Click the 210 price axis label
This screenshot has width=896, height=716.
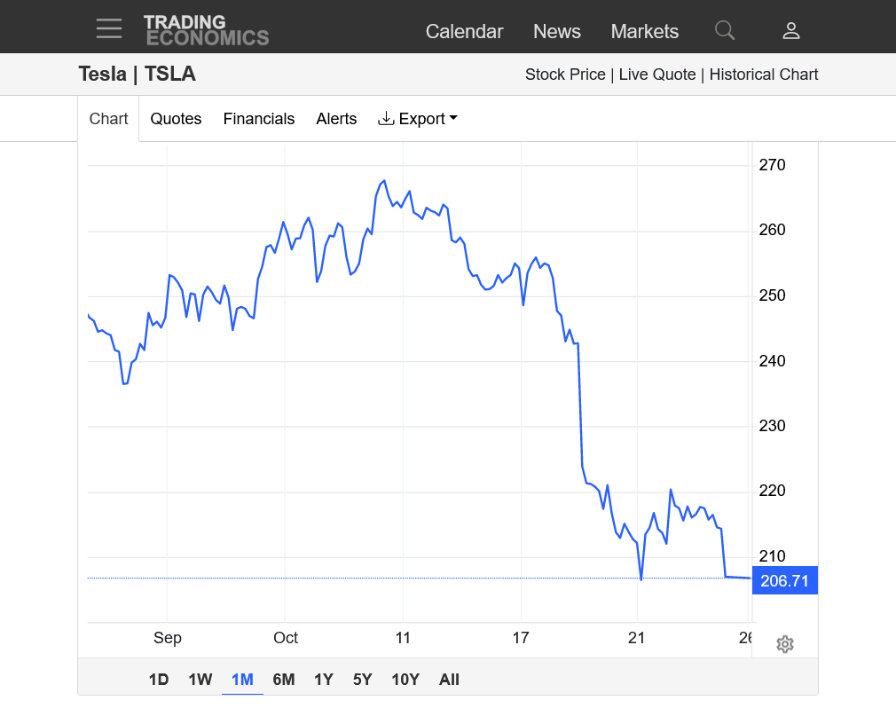click(772, 556)
